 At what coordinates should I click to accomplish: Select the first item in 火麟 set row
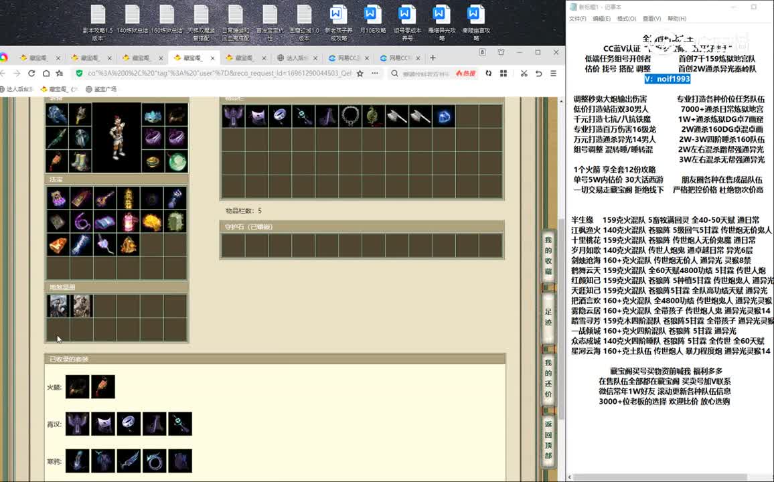point(78,387)
